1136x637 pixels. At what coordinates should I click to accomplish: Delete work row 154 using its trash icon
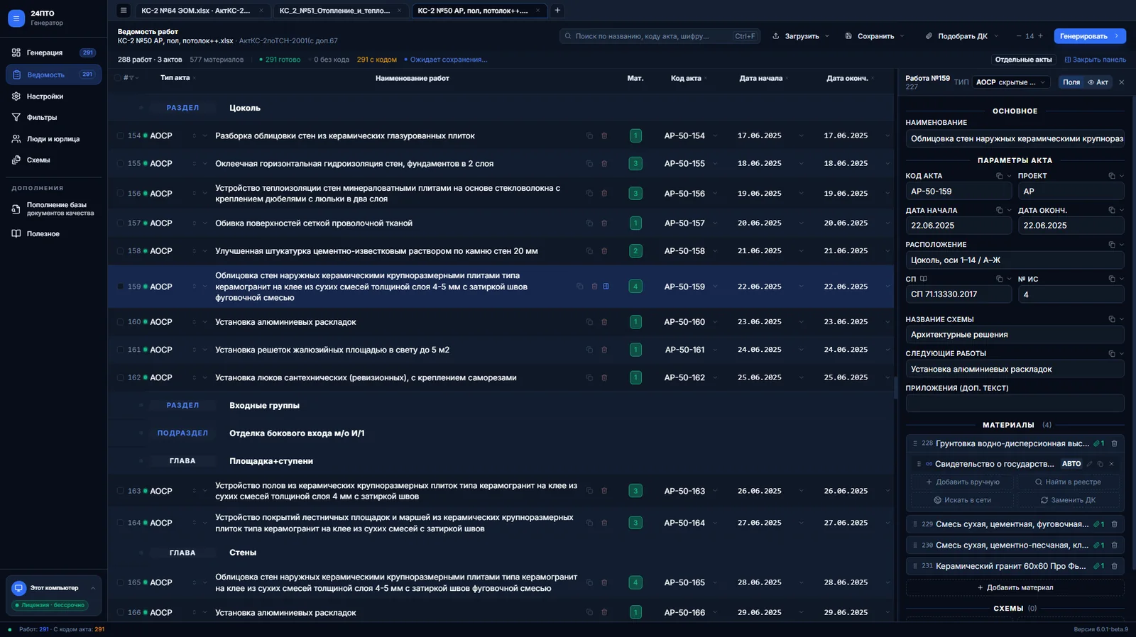pos(604,135)
